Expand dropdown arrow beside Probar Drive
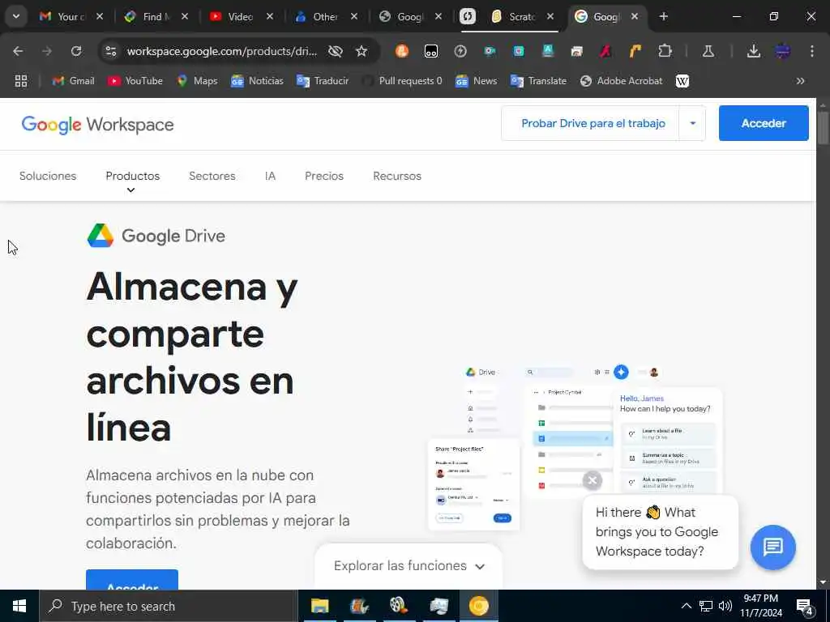830x622 pixels. [x=692, y=123]
